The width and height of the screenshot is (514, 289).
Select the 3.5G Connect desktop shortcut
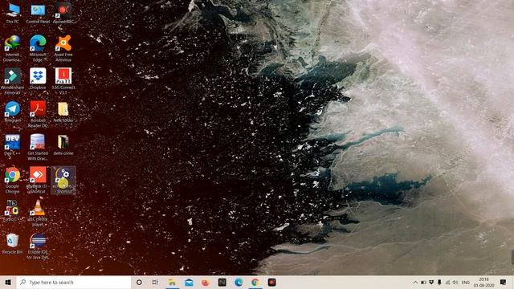63,81
